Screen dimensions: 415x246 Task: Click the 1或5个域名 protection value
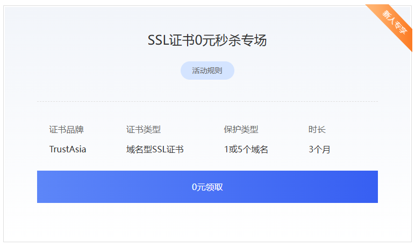(246, 149)
